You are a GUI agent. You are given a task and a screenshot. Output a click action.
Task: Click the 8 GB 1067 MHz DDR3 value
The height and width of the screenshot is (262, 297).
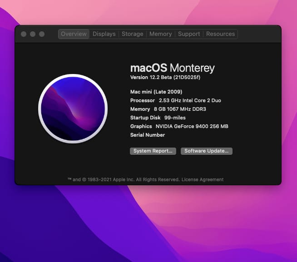click(180, 109)
